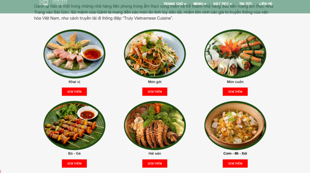
Task: View the Cơm - Mì - Xôi rice image
Action: click(x=235, y=125)
